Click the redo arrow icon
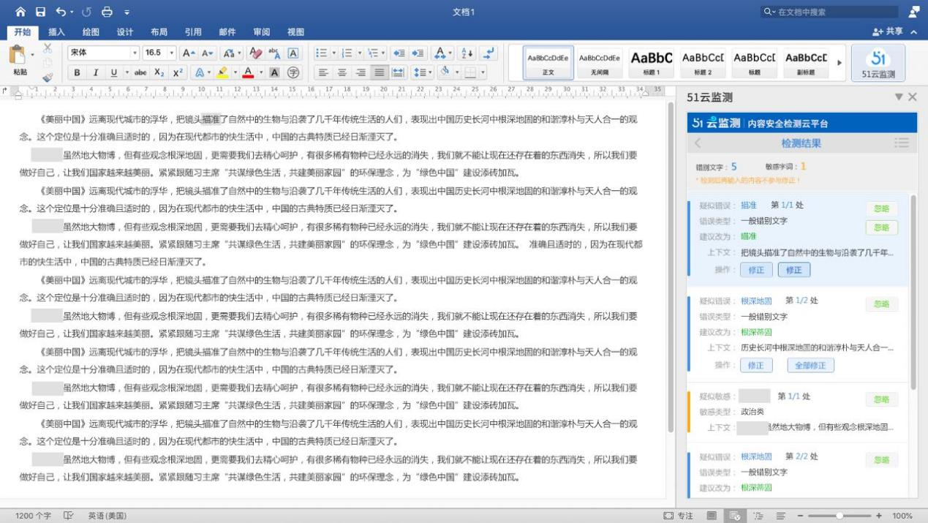Viewport: 928px width, 523px height. click(x=87, y=12)
